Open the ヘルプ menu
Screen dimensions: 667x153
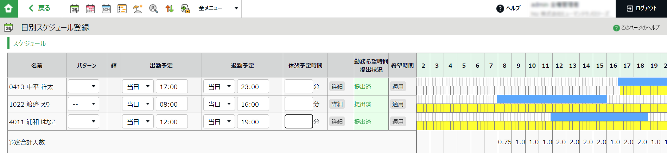coord(508,8)
